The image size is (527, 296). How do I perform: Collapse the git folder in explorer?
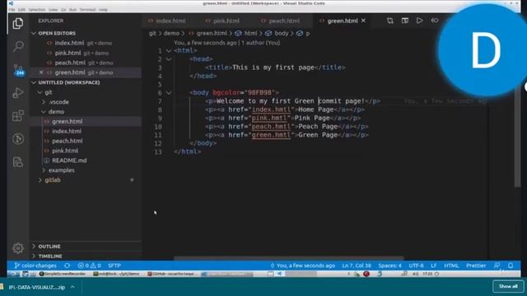(x=40, y=92)
